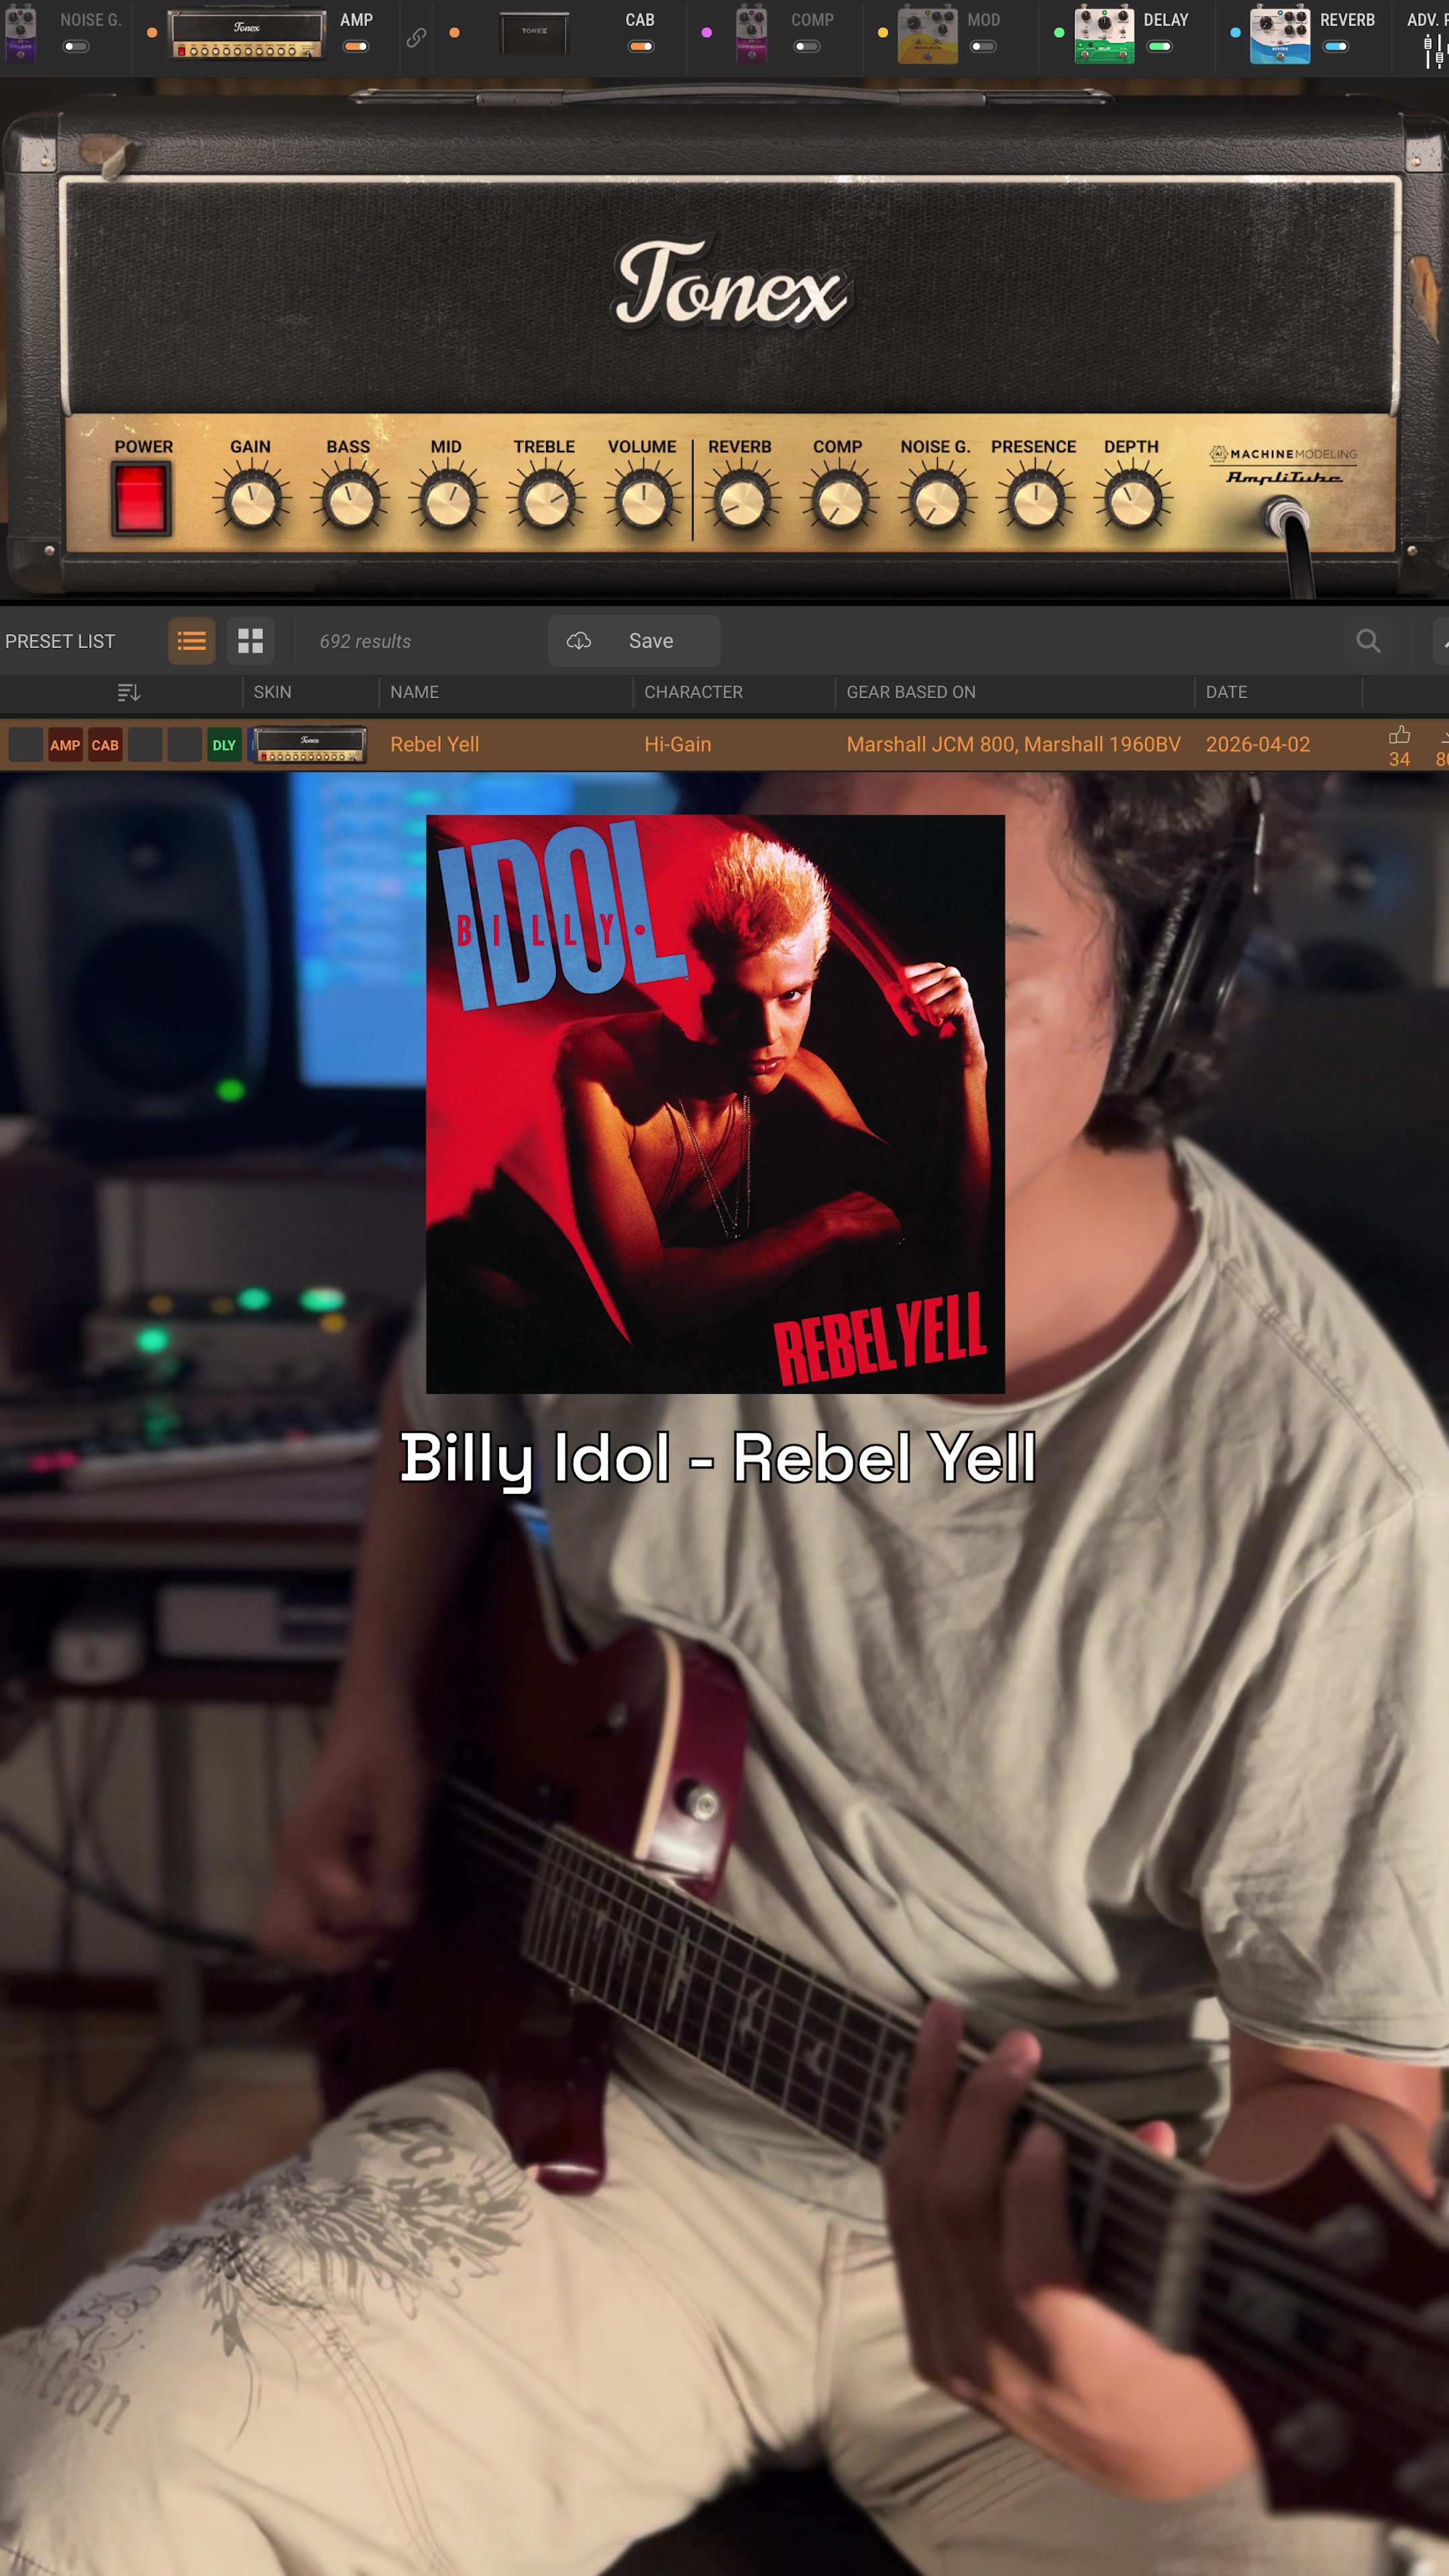
Task: Toggle the red POWER switch on the amp
Action: 141,500
